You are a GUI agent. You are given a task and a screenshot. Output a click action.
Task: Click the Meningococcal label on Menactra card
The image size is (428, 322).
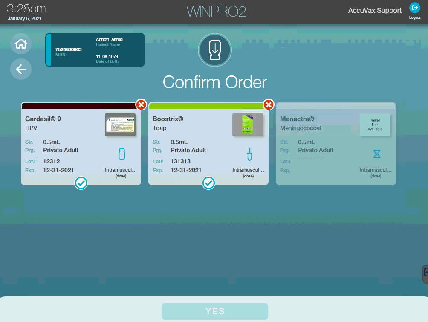pos(300,128)
